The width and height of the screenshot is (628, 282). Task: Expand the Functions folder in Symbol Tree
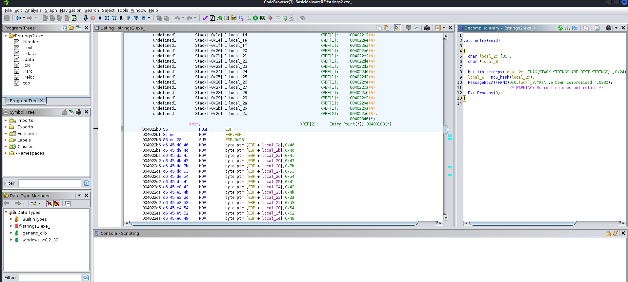[6, 133]
